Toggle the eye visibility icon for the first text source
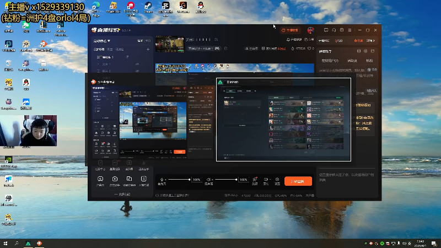441x248 pixels. [137, 64]
